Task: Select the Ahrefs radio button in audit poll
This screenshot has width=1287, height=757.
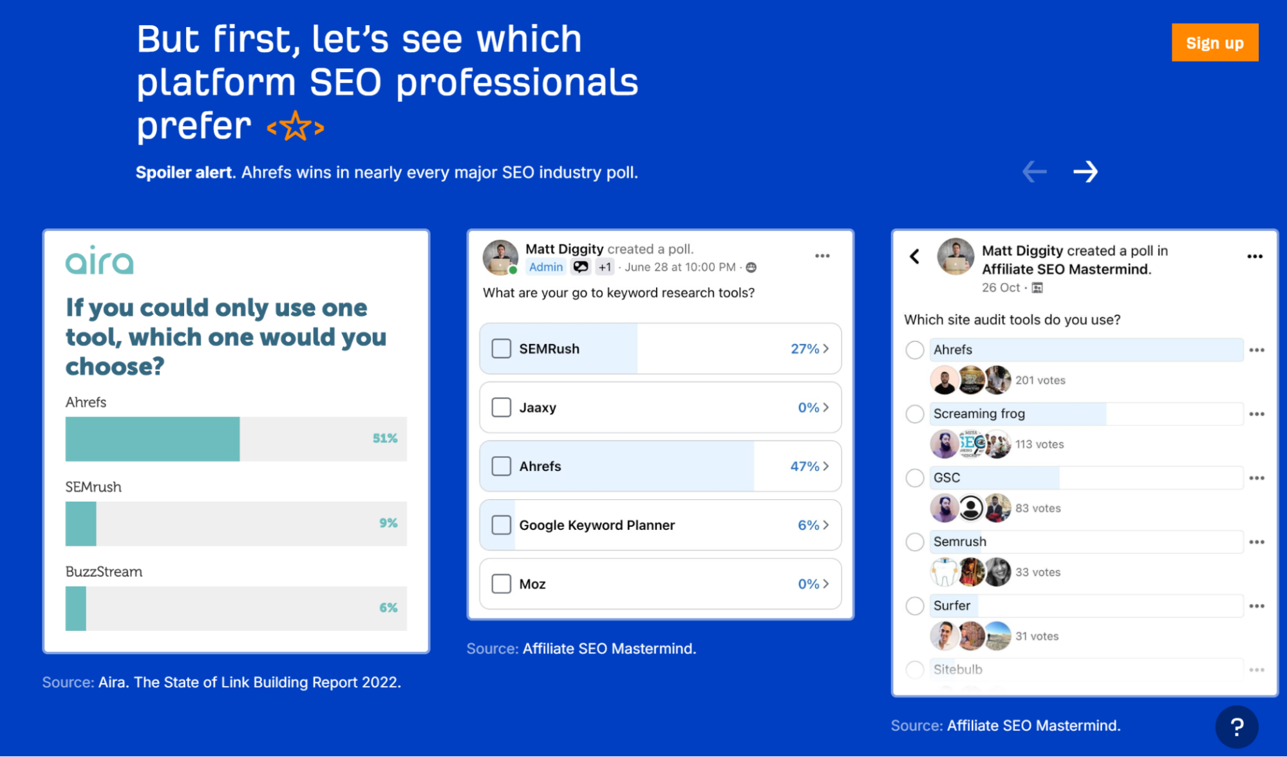Action: click(x=914, y=350)
